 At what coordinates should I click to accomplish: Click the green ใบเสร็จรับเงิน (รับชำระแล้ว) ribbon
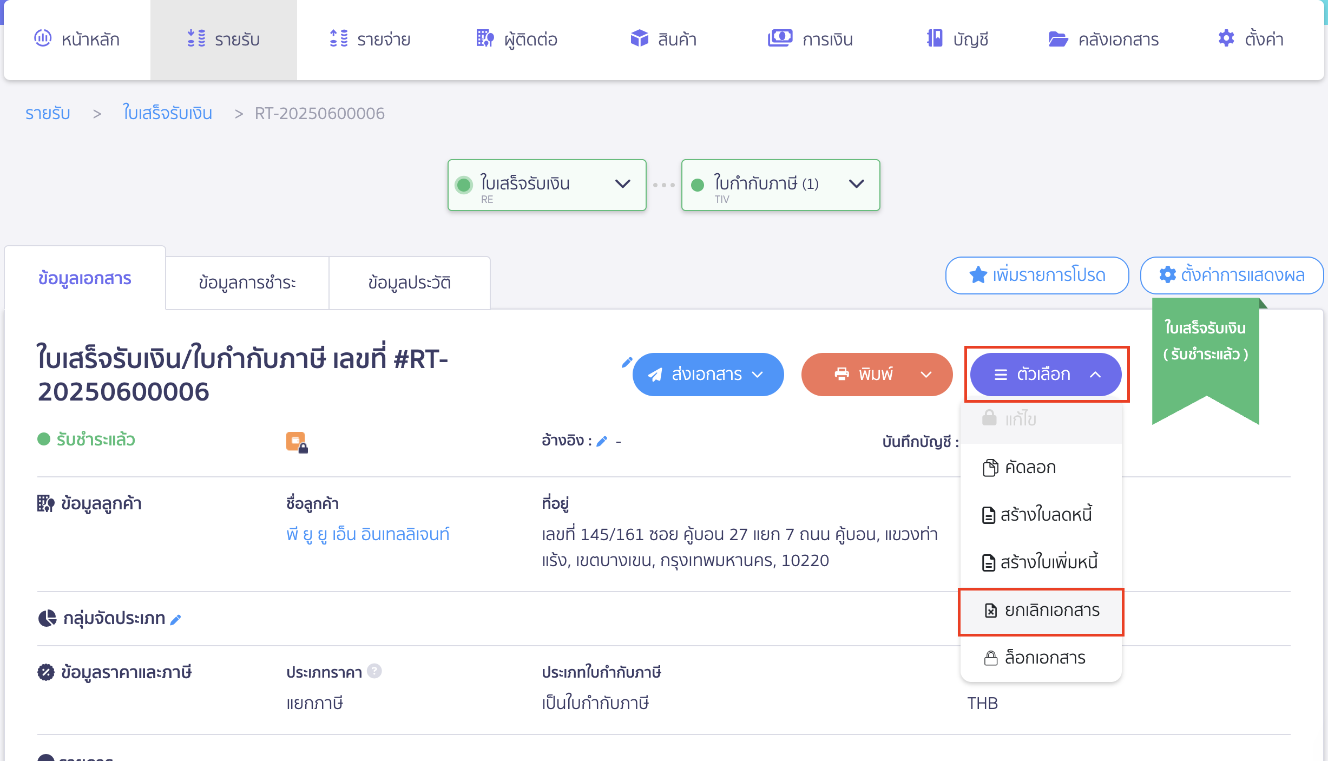pyautogui.click(x=1206, y=357)
